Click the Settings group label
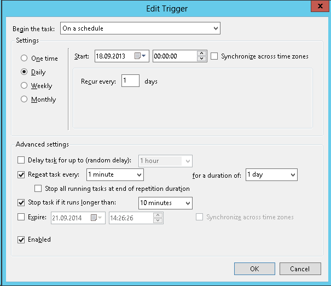Image resolution: width=331 pixels, height=286 pixels. 27,40
